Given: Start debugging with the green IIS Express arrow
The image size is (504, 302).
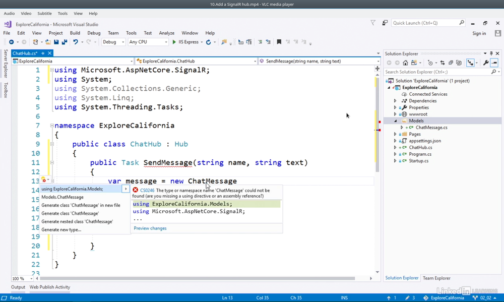Looking at the screenshot, I should [x=174, y=42].
